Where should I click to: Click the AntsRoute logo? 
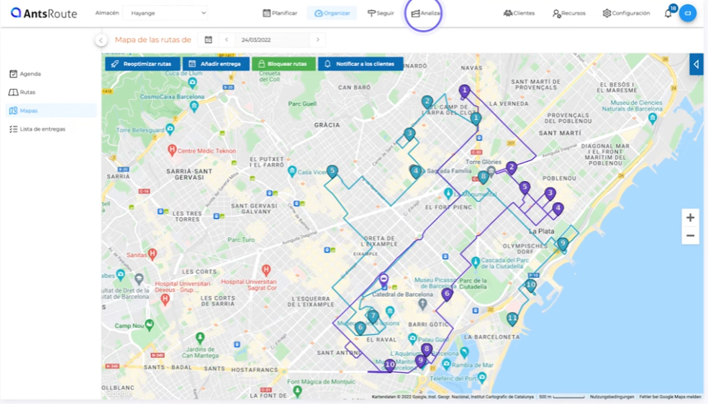44,13
